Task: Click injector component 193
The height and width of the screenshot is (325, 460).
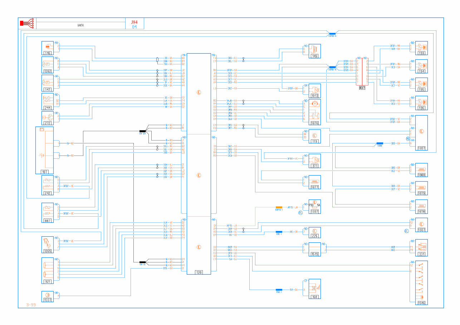Action: coord(421,47)
